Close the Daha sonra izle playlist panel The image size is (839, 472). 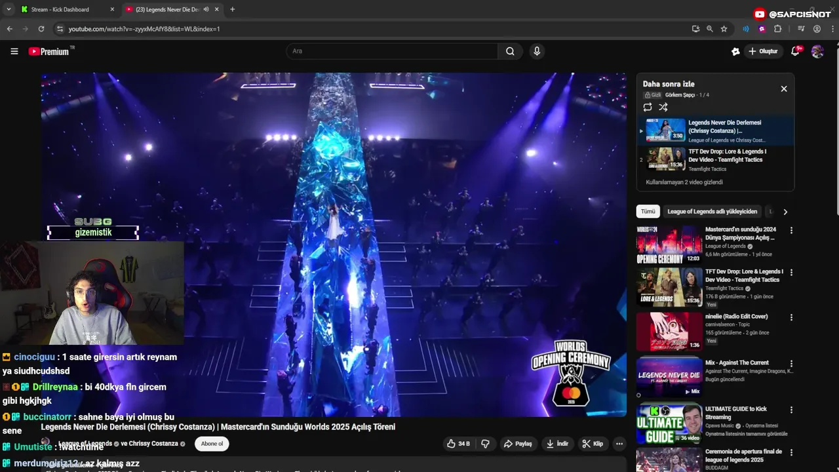[783, 88]
